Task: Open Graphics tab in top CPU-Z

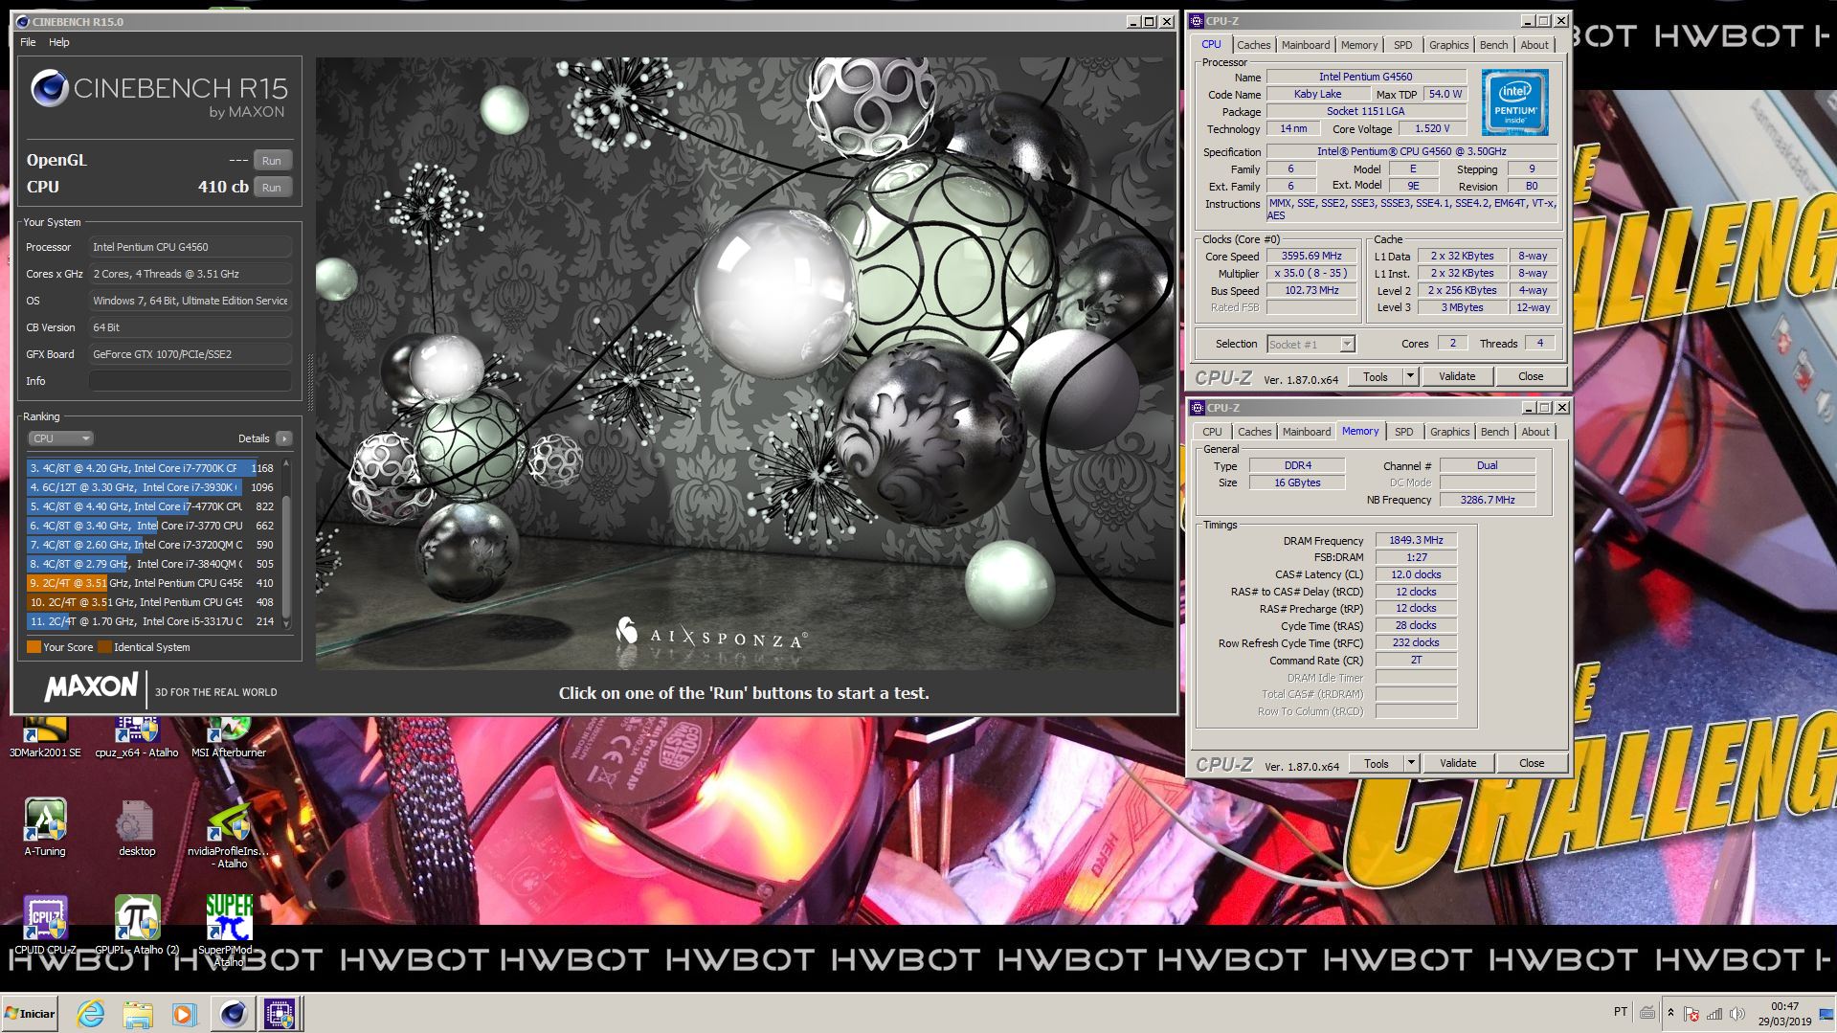Action: pyautogui.click(x=1448, y=45)
